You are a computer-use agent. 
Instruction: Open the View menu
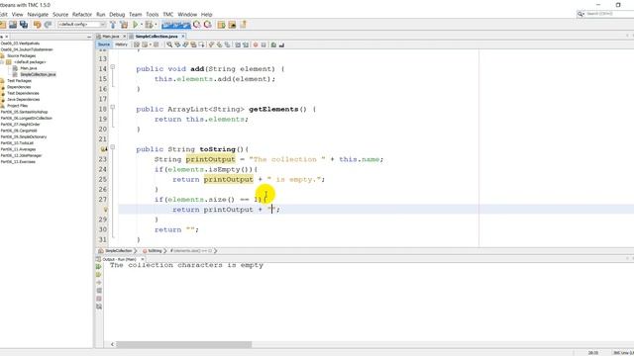coord(18,15)
